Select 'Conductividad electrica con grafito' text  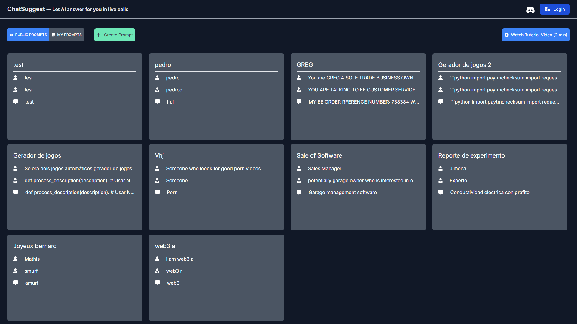tap(490, 192)
